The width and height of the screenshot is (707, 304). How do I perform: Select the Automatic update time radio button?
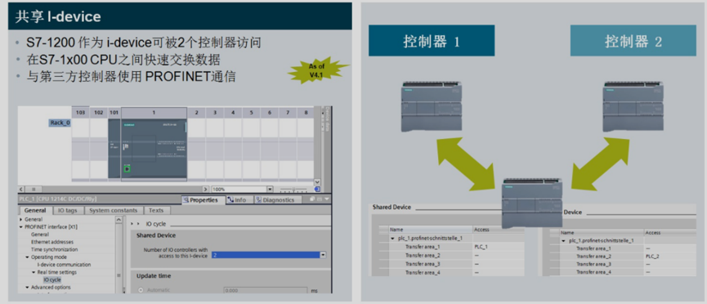pyautogui.click(x=141, y=290)
